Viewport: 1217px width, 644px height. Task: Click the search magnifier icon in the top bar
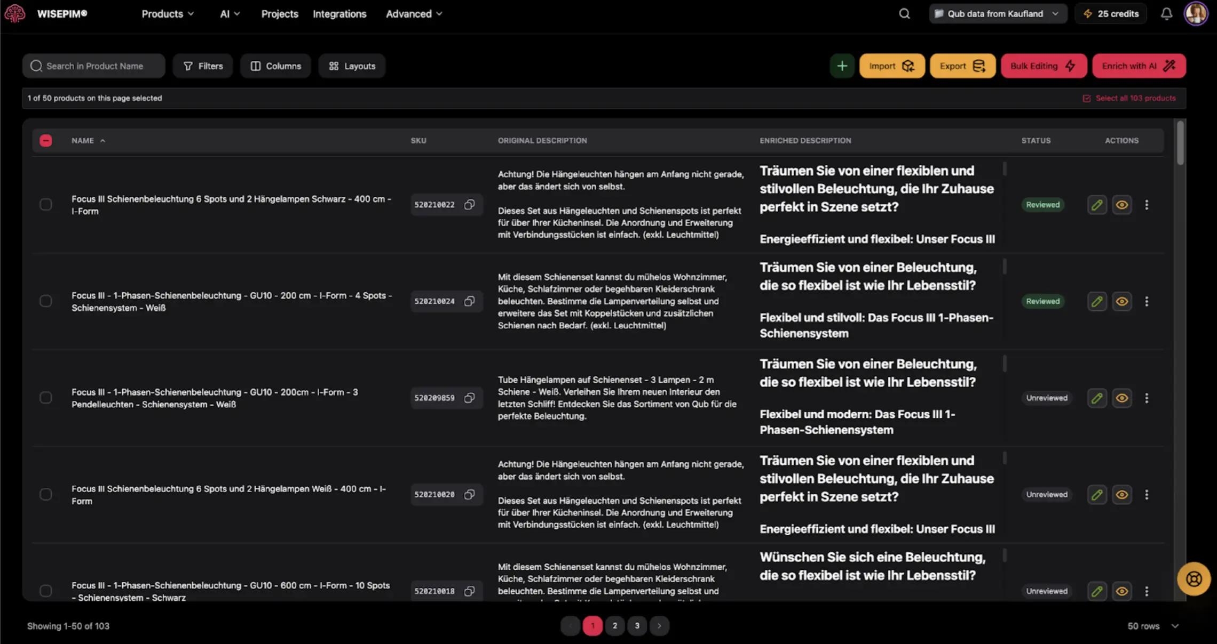(x=904, y=14)
